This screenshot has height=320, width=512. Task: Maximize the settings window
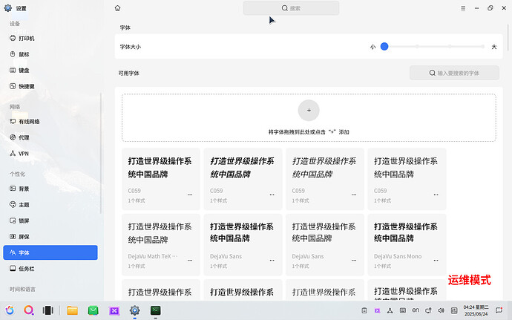490,8
